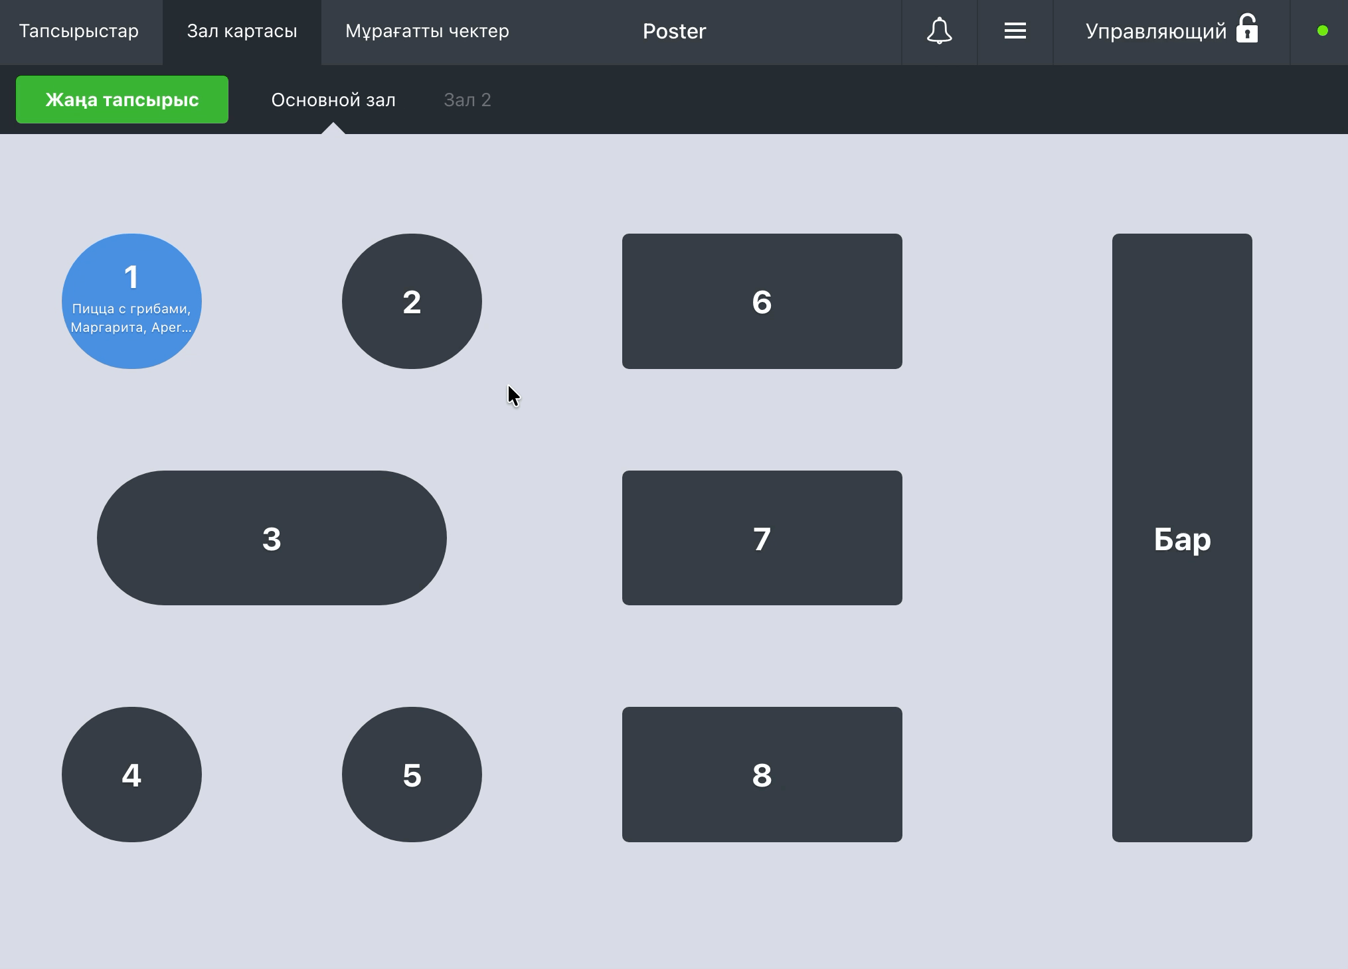Select the Основной зал hall tab
This screenshot has height=969, width=1348.
(x=333, y=100)
